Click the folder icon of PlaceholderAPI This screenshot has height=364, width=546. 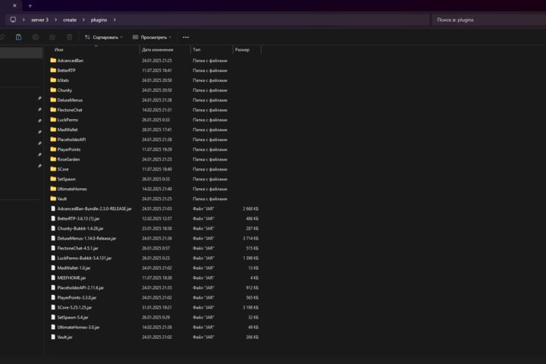(x=53, y=140)
